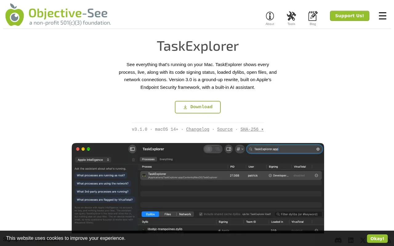
Task: Open the hamburger menu
Action: pyautogui.click(x=383, y=16)
